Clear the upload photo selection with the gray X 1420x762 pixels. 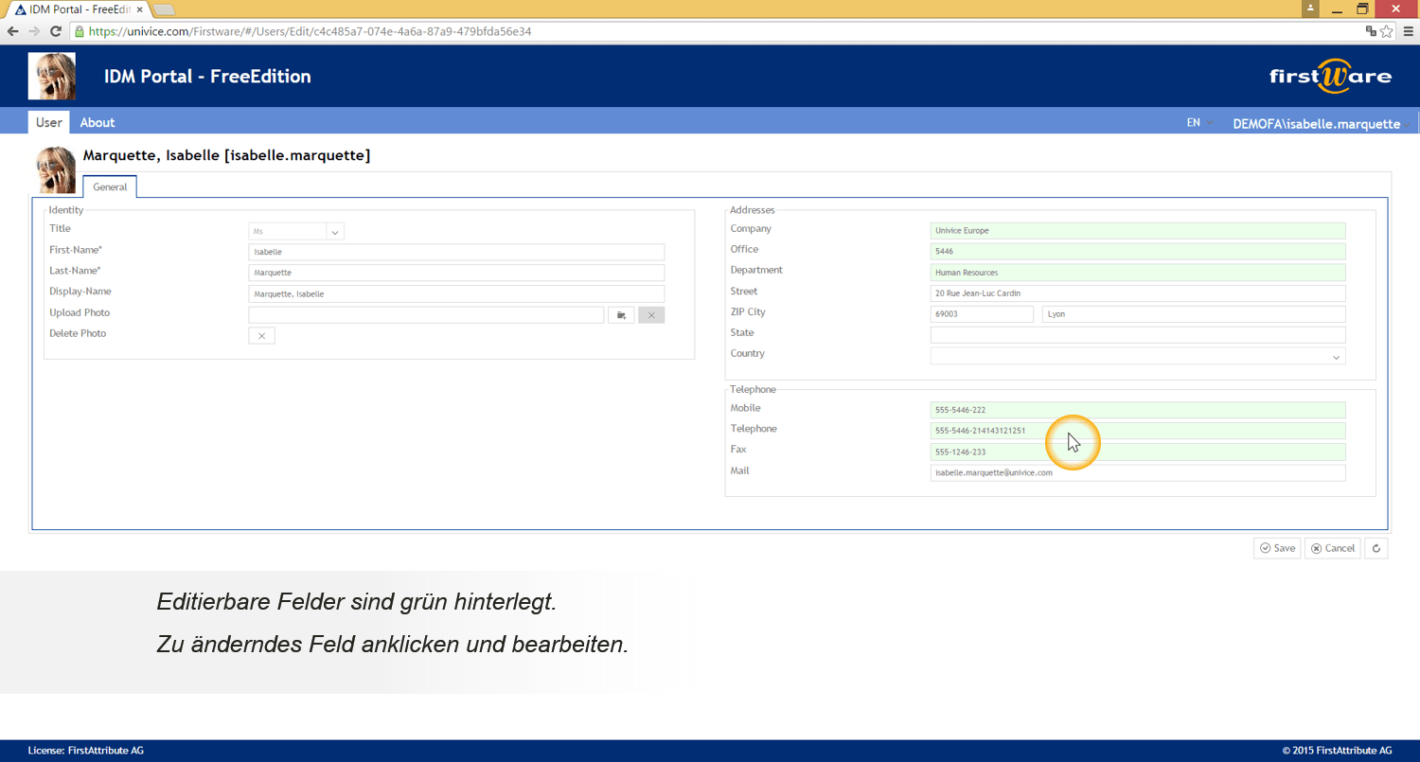pos(651,315)
